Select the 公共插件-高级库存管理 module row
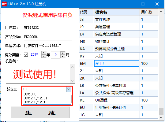The width and height of the screenshot is (165, 122). (118, 93)
